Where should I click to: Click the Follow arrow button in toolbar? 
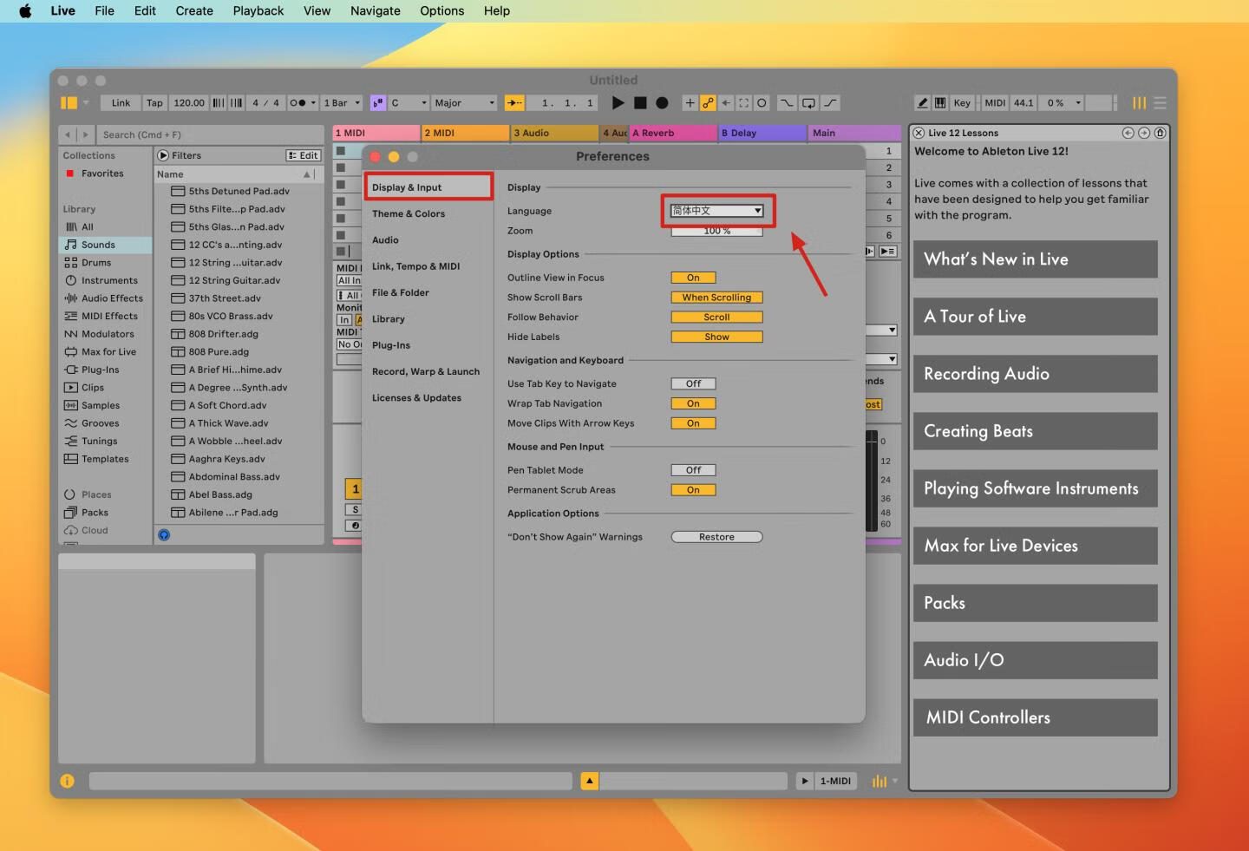(514, 103)
